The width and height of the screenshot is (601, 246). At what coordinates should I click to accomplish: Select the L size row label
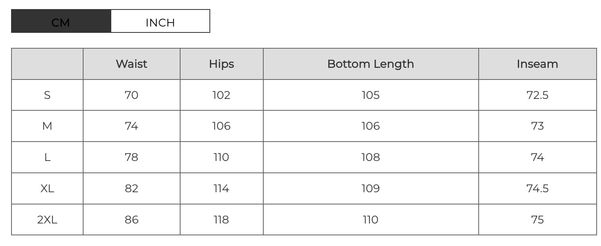coord(47,157)
